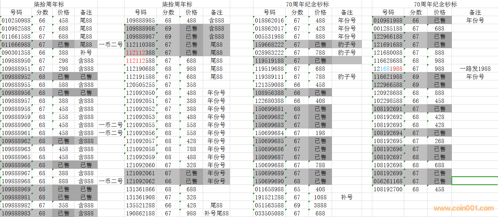Click the serial number 108192700 cell
The image size is (498, 217).
tap(388, 189)
